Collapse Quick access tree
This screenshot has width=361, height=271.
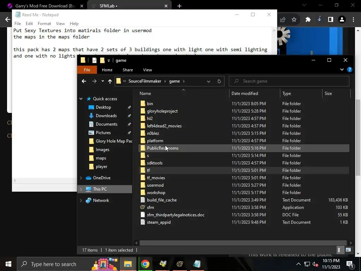tap(81, 99)
